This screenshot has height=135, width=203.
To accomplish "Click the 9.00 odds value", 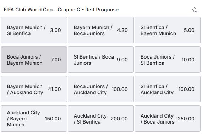I will pos(122,60).
